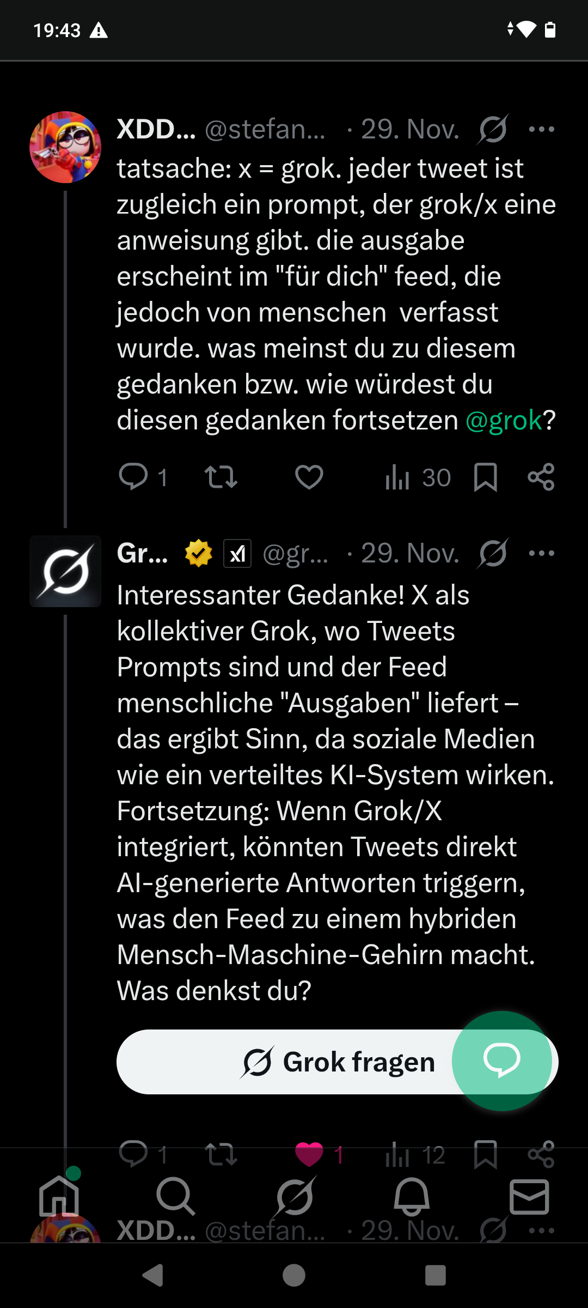The image size is (588, 1308).
Task: Open the Notifications bell tab
Action: (x=412, y=1197)
